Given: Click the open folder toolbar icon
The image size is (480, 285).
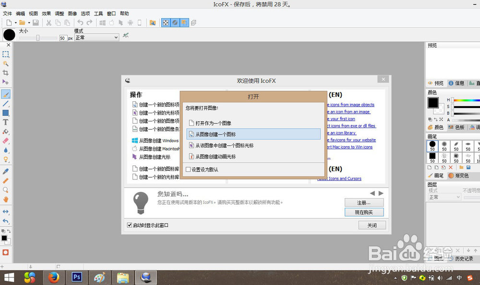Looking at the screenshot, I should tap(22, 23).
